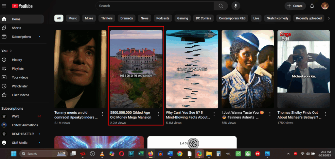Click the YouTube logo
Viewport: 335px width, 159px height.
(x=22, y=6)
